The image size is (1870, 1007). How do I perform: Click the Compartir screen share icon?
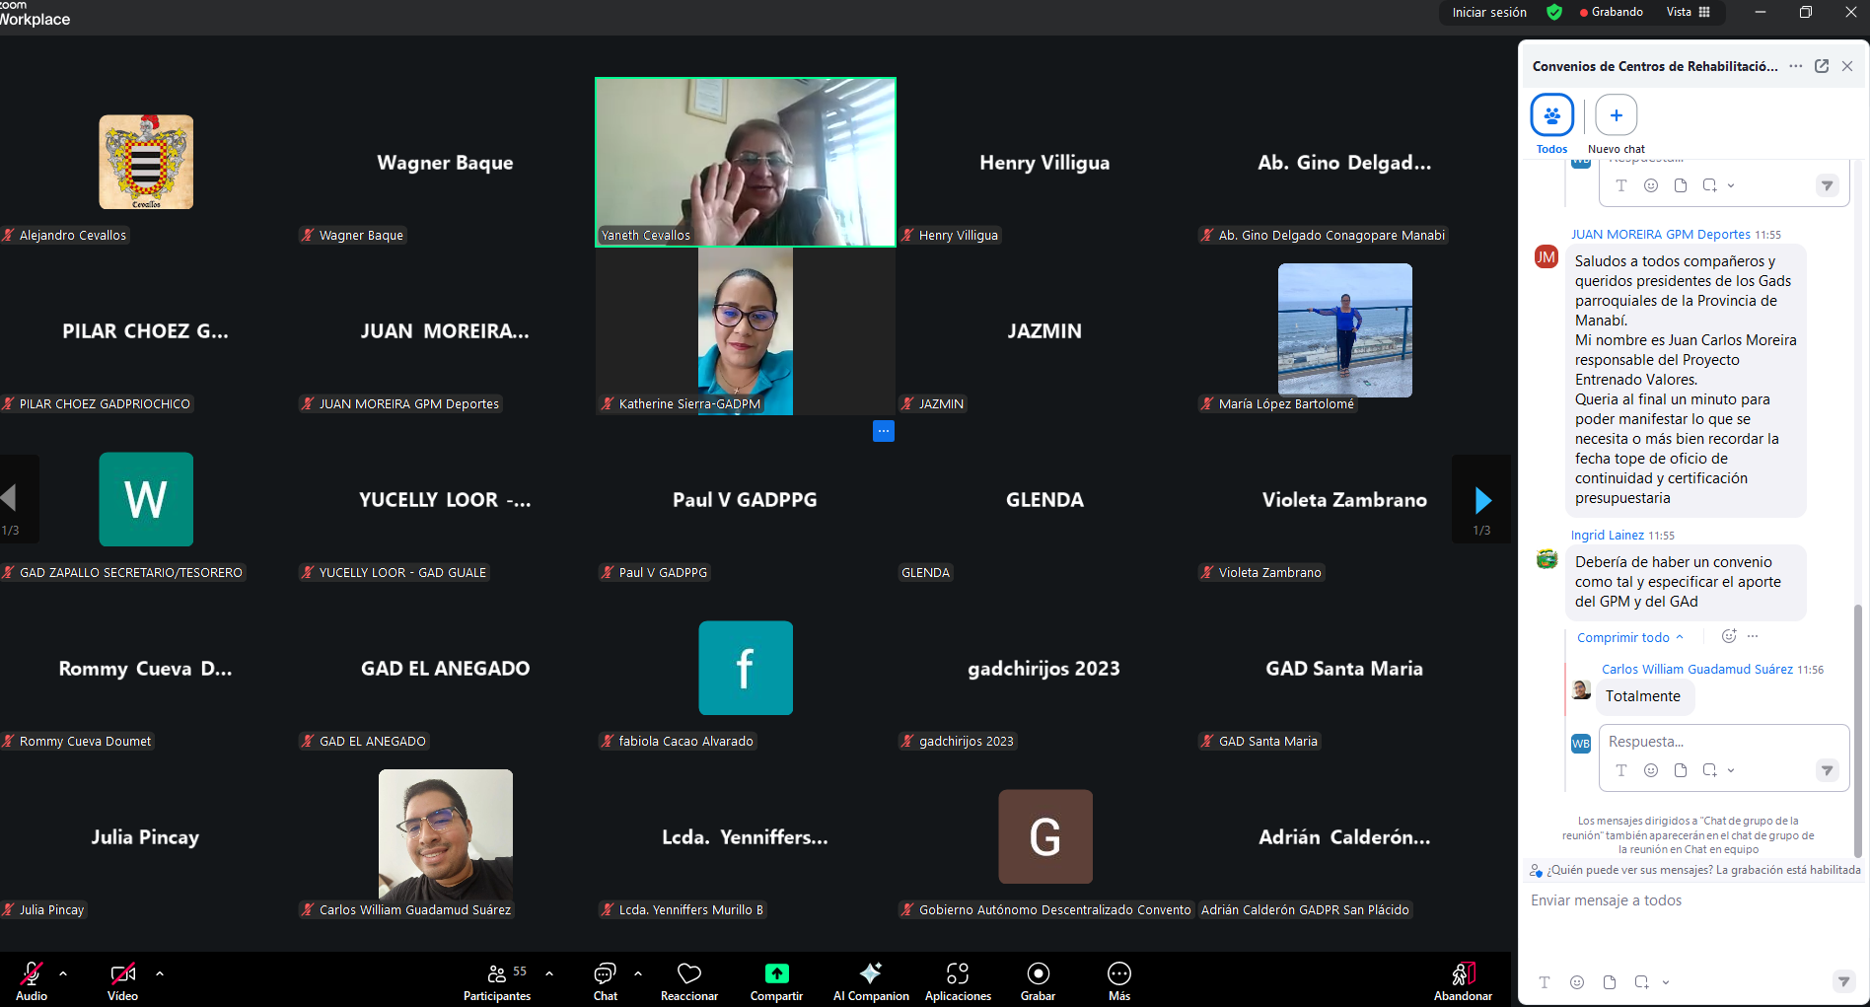click(x=776, y=974)
